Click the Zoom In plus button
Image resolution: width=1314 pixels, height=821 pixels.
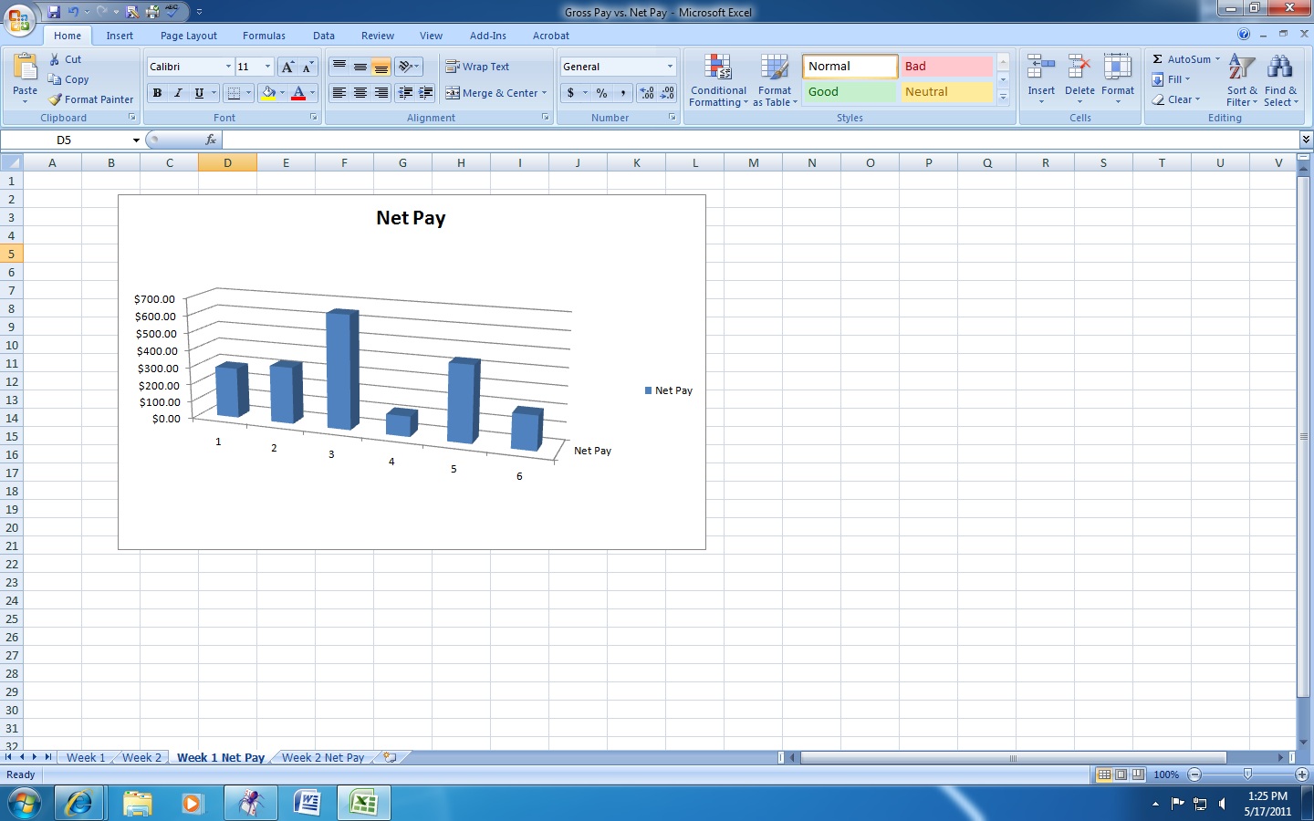coord(1302,774)
